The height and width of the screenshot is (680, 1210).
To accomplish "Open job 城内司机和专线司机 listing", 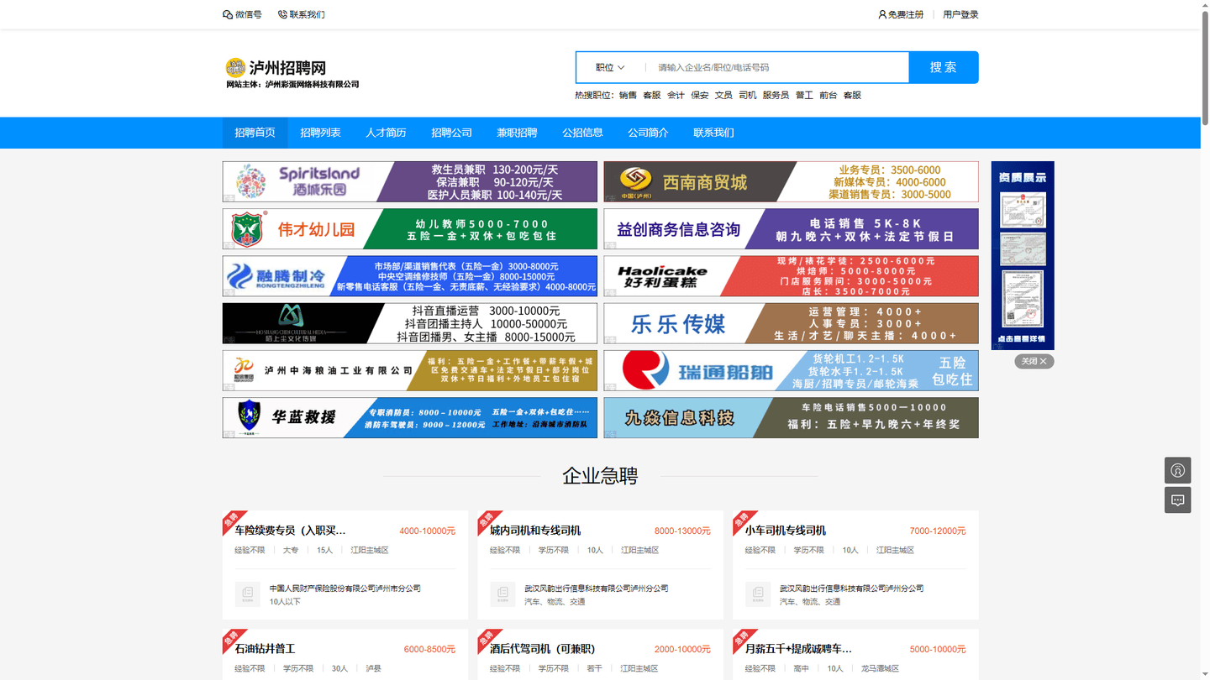I will tap(535, 531).
